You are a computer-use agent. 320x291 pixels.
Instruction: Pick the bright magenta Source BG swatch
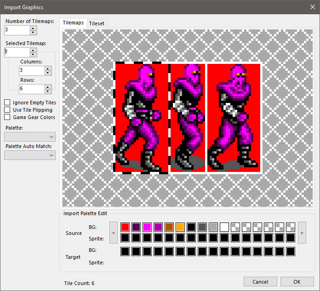pyautogui.click(x=147, y=227)
